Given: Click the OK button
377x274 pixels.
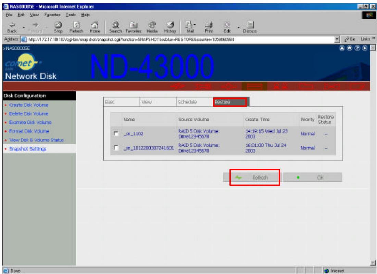Looking at the screenshot, I should point(313,178).
